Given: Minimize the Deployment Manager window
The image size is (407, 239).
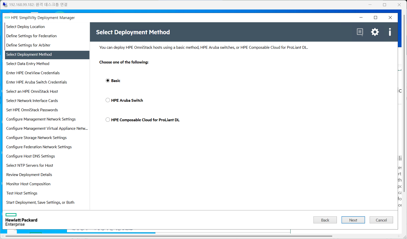Looking at the screenshot, I should (x=361, y=17).
